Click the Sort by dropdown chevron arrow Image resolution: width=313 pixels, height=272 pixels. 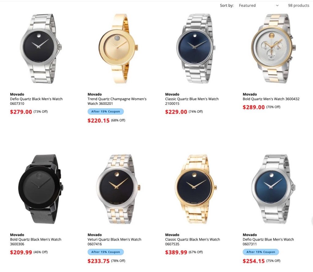pos(277,6)
